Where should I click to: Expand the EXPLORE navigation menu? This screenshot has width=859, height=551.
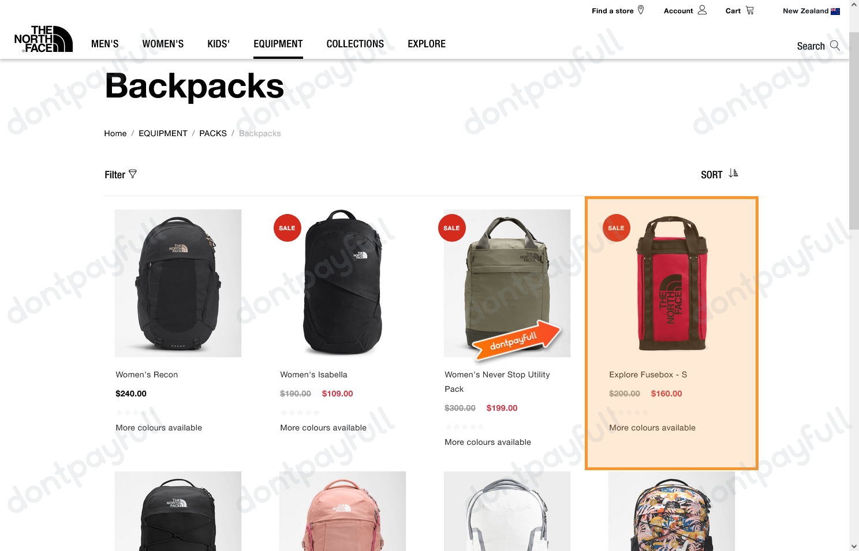click(x=427, y=44)
